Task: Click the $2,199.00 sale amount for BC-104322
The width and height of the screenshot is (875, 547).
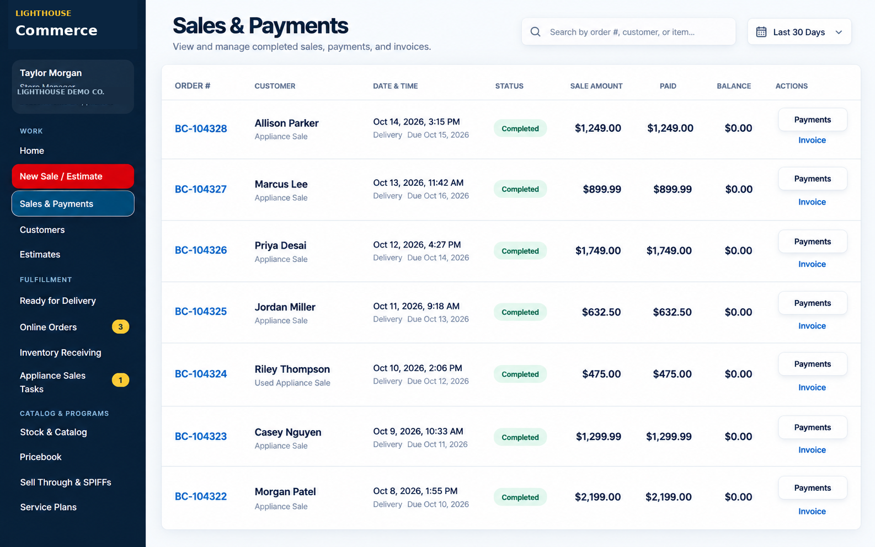Action: pyautogui.click(x=597, y=497)
